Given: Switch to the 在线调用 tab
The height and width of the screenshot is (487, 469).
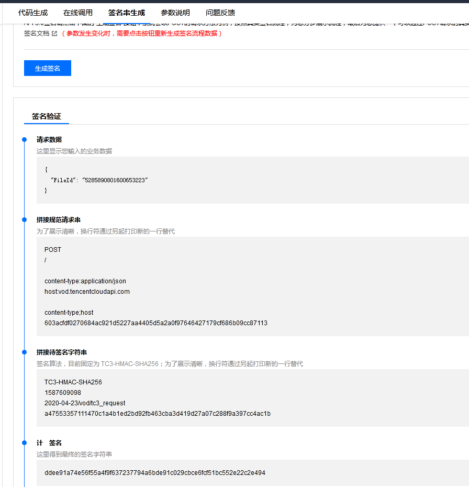Looking at the screenshot, I should coord(79,12).
